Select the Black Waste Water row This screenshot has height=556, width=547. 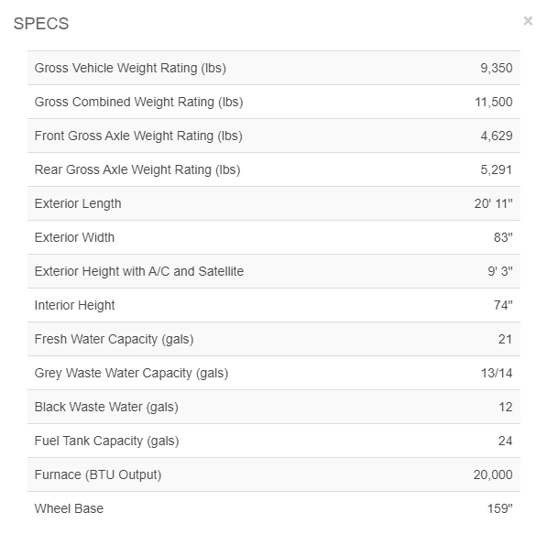[273, 407]
